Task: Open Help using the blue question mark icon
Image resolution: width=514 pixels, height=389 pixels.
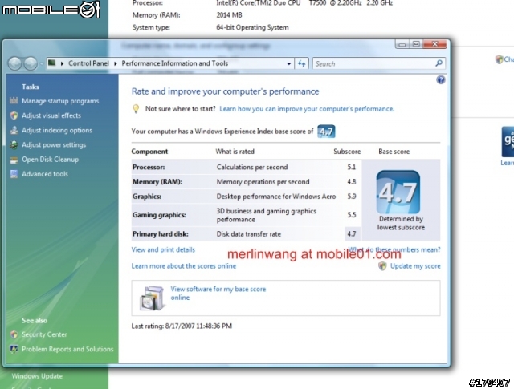Action: (441, 80)
